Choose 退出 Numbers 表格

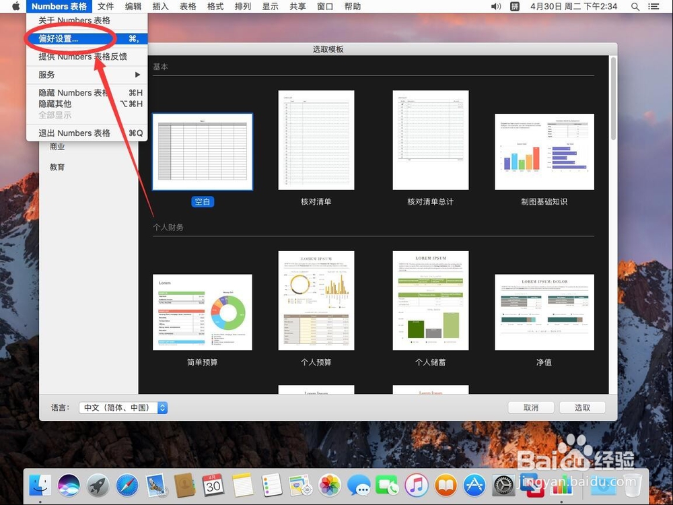click(x=87, y=133)
